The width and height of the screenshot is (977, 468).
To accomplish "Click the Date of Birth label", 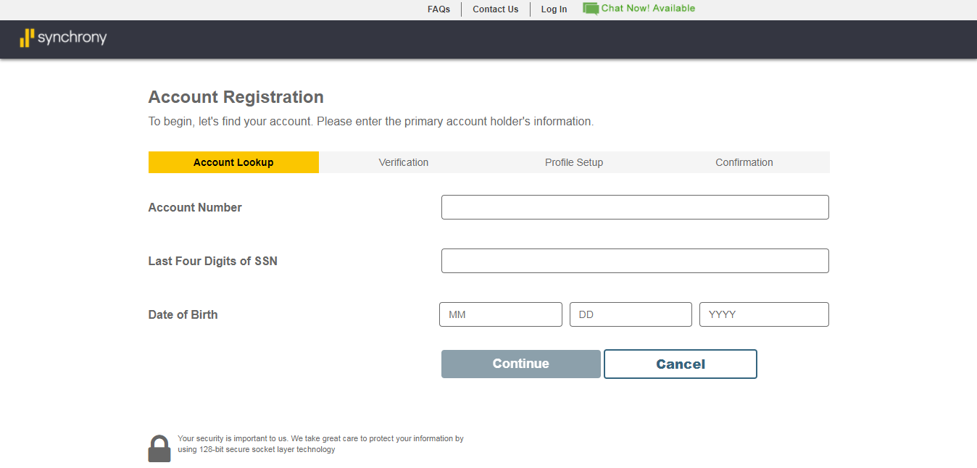I will (183, 314).
